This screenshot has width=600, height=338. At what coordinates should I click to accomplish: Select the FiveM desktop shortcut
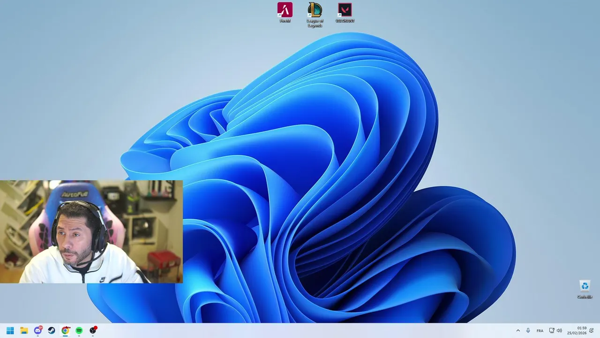pyautogui.click(x=285, y=13)
